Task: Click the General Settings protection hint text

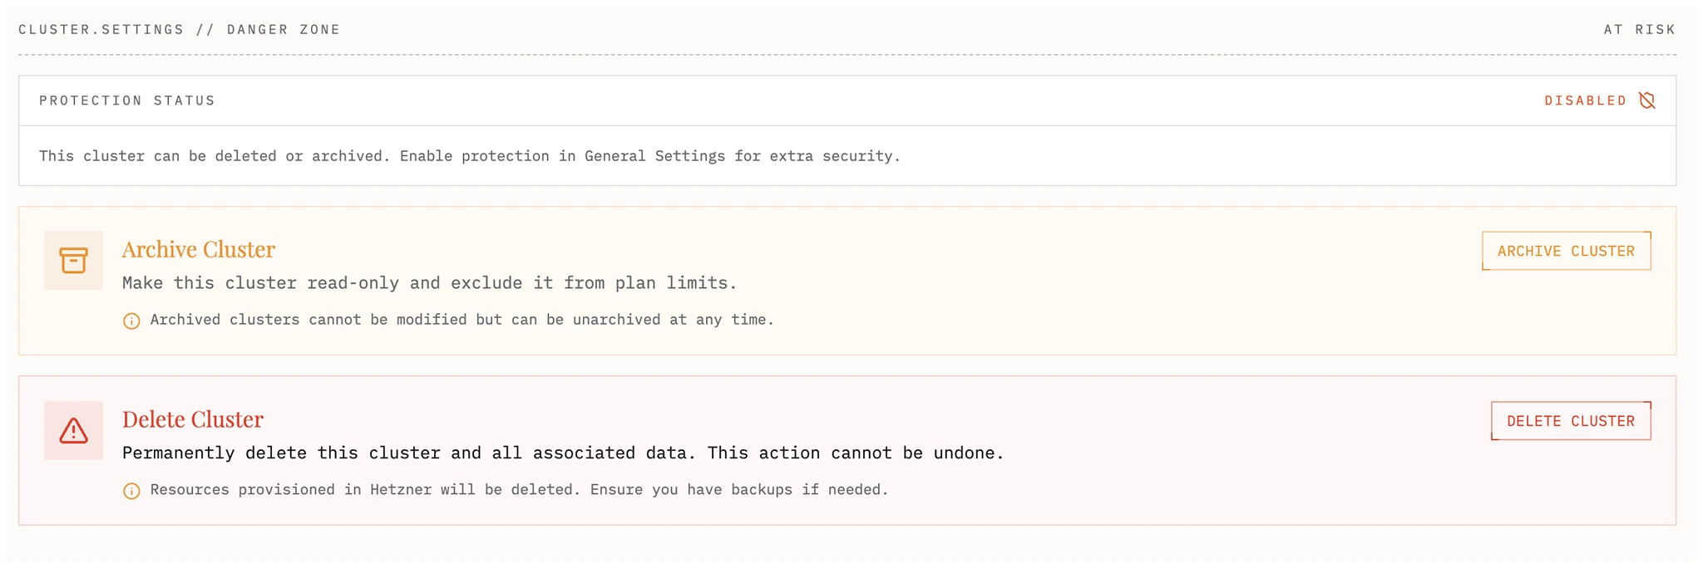Action: coord(470,156)
